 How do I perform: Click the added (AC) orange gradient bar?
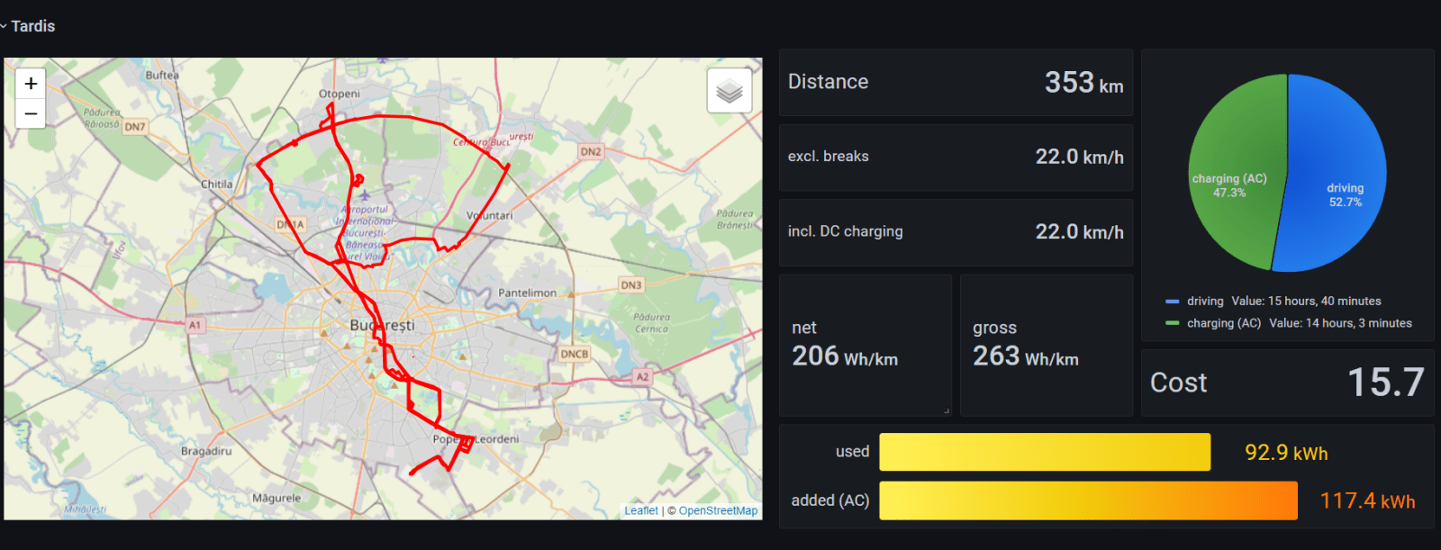[1088, 500]
